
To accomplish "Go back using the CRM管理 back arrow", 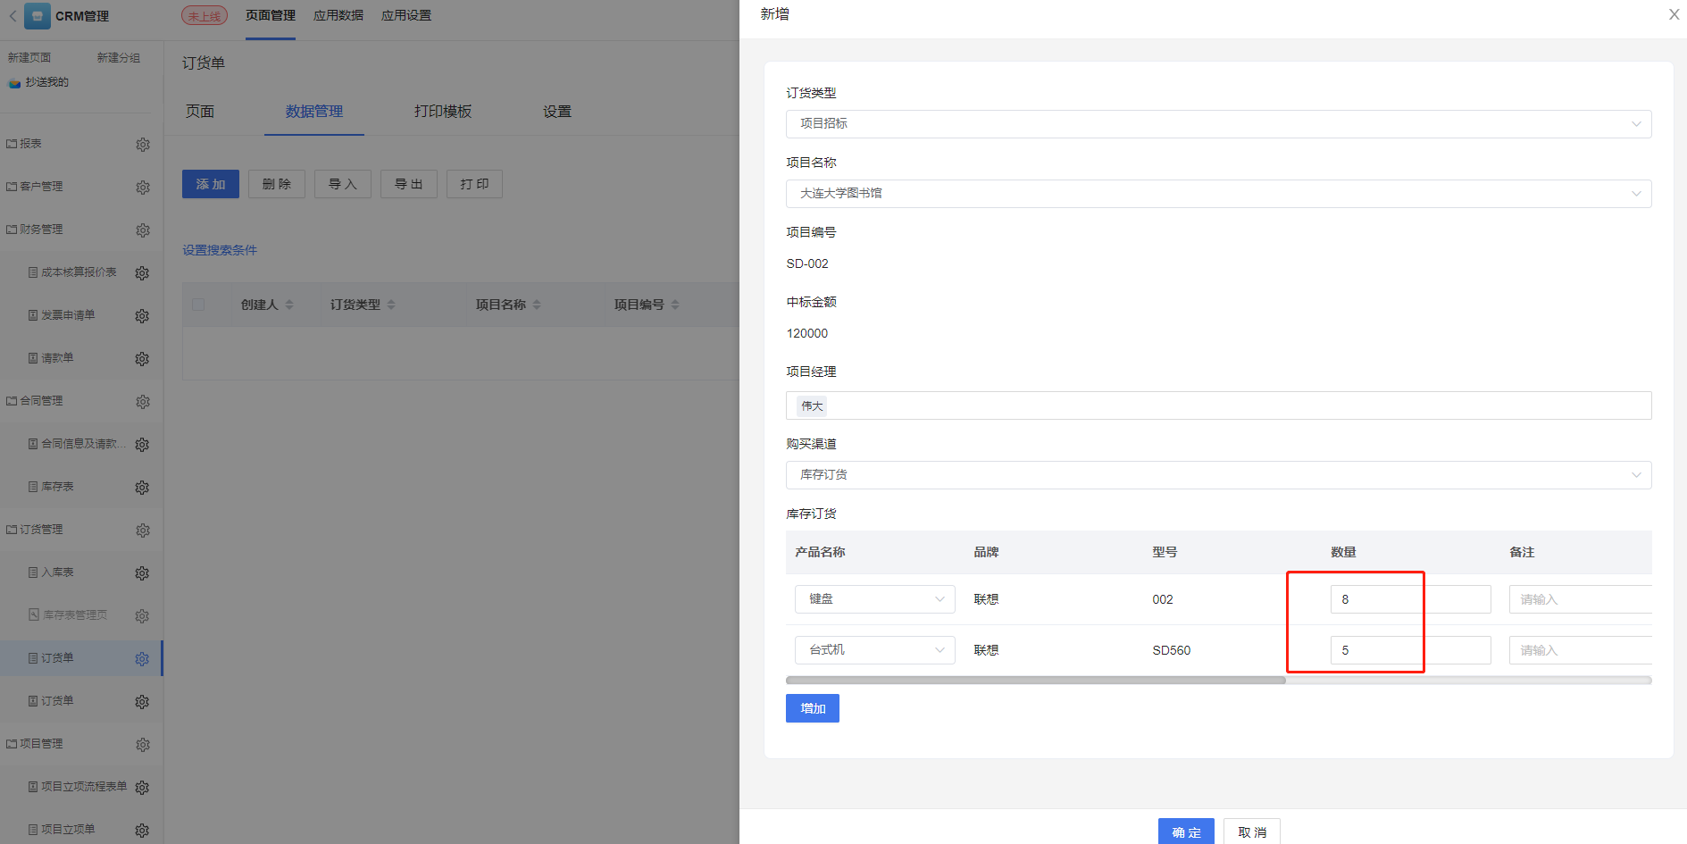I will tap(13, 16).
